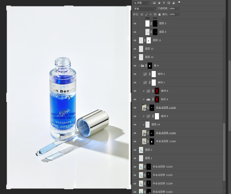
Task: Filter layers by type (T) icon
Action: (x=164, y=3)
